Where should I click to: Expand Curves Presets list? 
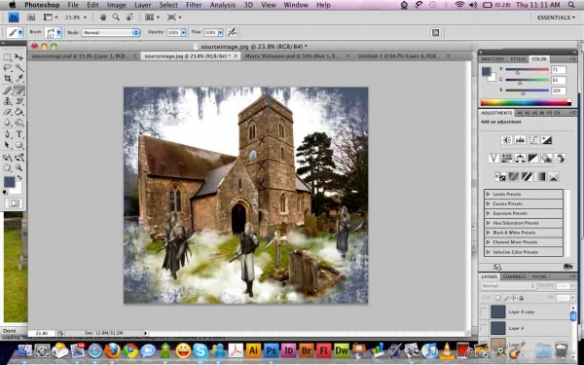coord(488,203)
